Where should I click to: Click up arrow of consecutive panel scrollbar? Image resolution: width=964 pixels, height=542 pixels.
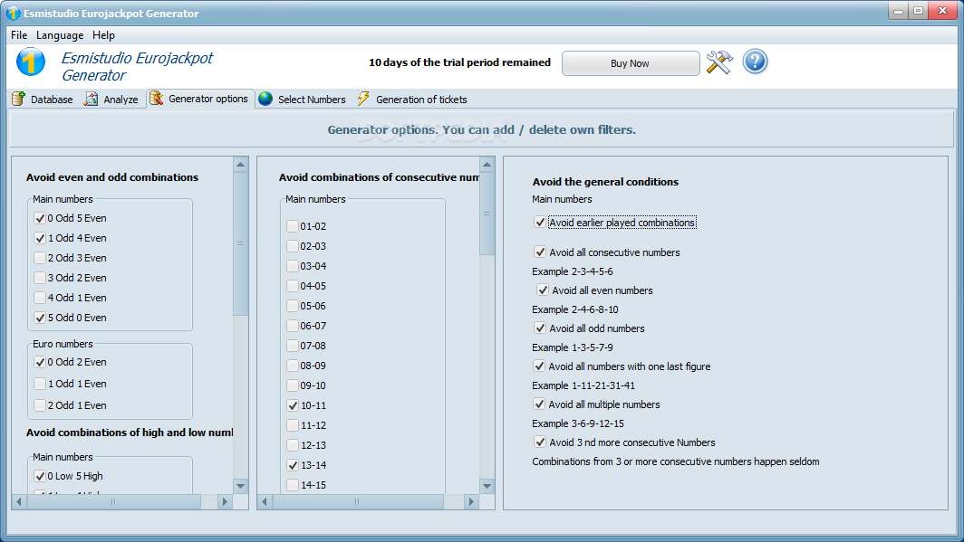[x=487, y=165]
